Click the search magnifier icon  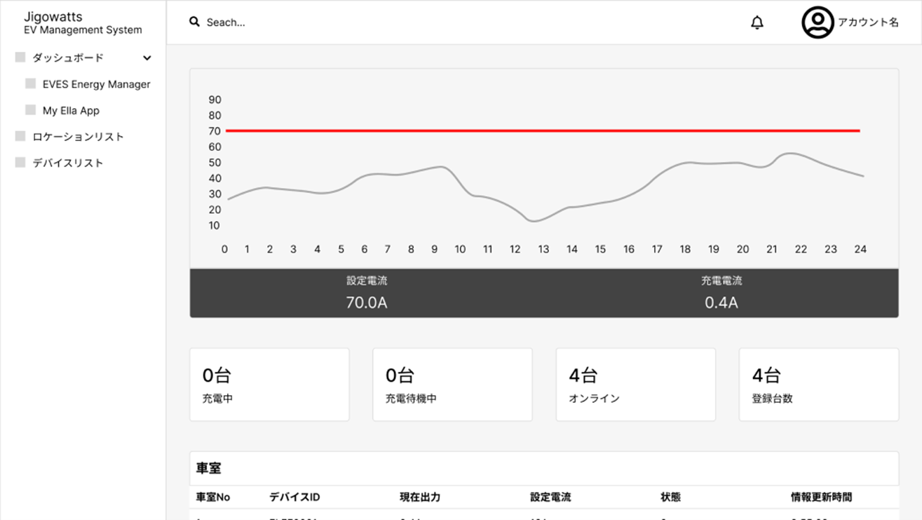(194, 22)
